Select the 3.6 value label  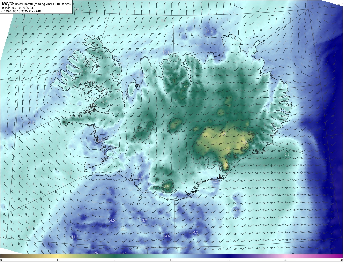coord(173,126)
